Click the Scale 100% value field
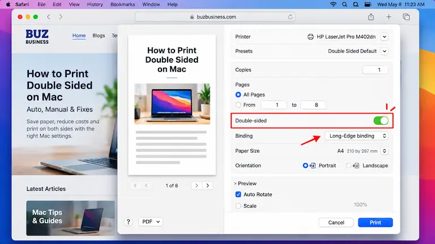The image size is (435, 244). click(360, 204)
